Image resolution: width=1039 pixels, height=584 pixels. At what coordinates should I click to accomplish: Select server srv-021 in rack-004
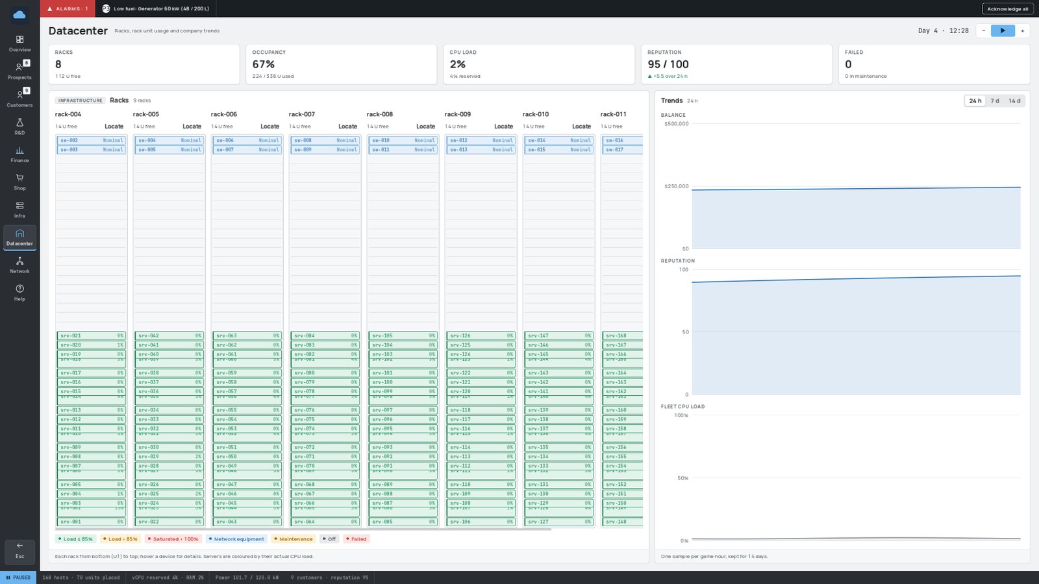point(92,335)
